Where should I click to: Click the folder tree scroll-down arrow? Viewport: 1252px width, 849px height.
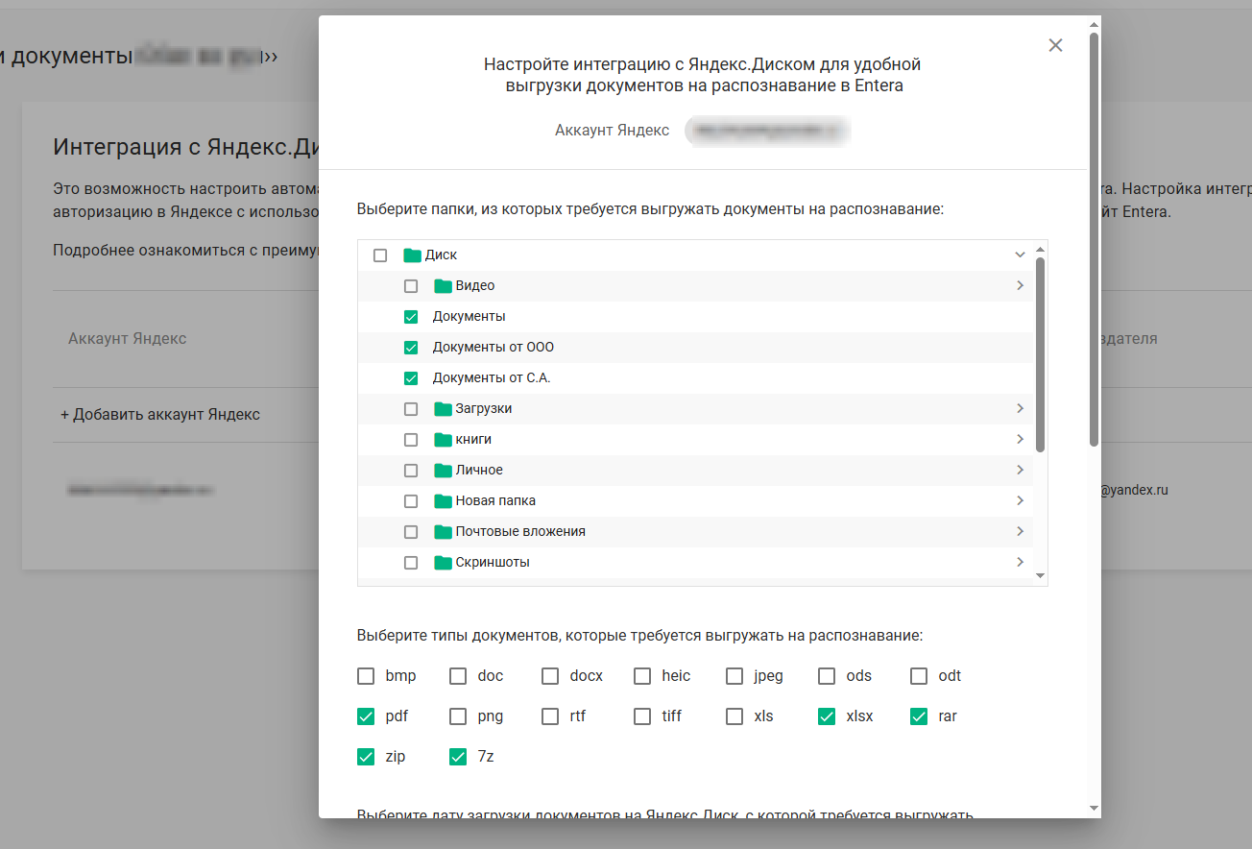tap(1040, 575)
